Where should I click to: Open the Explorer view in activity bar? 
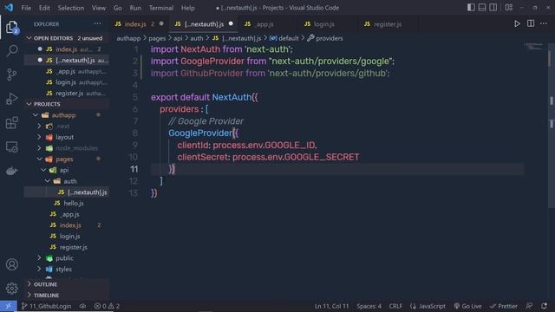point(11,27)
